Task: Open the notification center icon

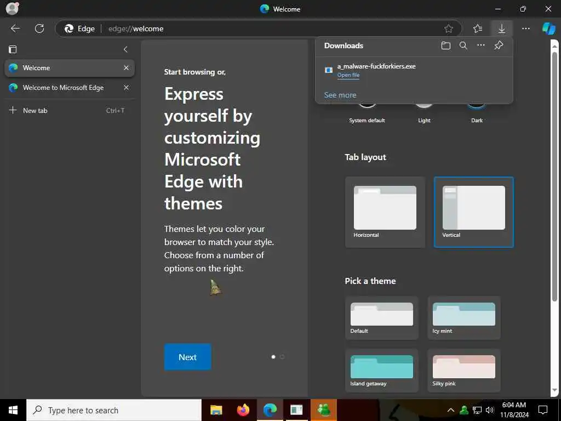Action: (543, 410)
